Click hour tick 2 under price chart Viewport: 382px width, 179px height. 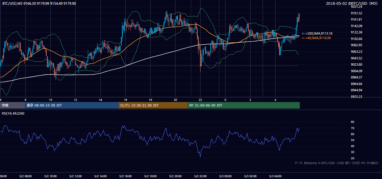250,100
